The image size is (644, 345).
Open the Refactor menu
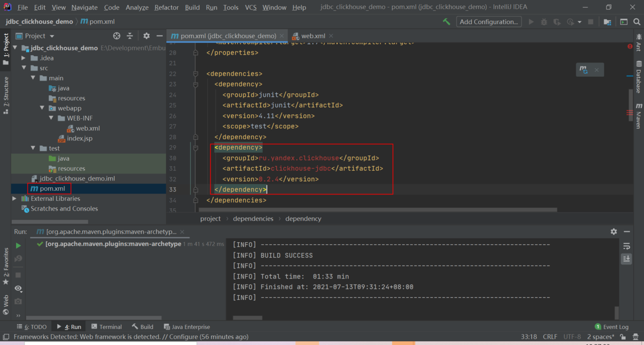coord(166,7)
